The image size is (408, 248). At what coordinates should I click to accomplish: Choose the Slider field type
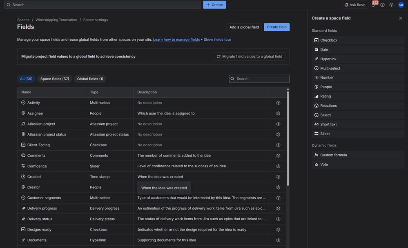325,134
